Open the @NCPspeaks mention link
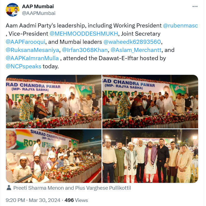Viewport: 206px width, 206px height. point(23,66)
